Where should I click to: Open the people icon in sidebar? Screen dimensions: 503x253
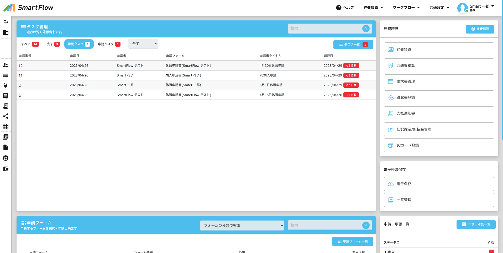point(6,65)
